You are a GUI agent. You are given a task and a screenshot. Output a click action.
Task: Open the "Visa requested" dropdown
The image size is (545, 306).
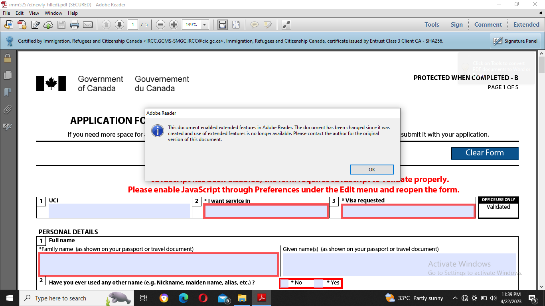click(408, 211)
